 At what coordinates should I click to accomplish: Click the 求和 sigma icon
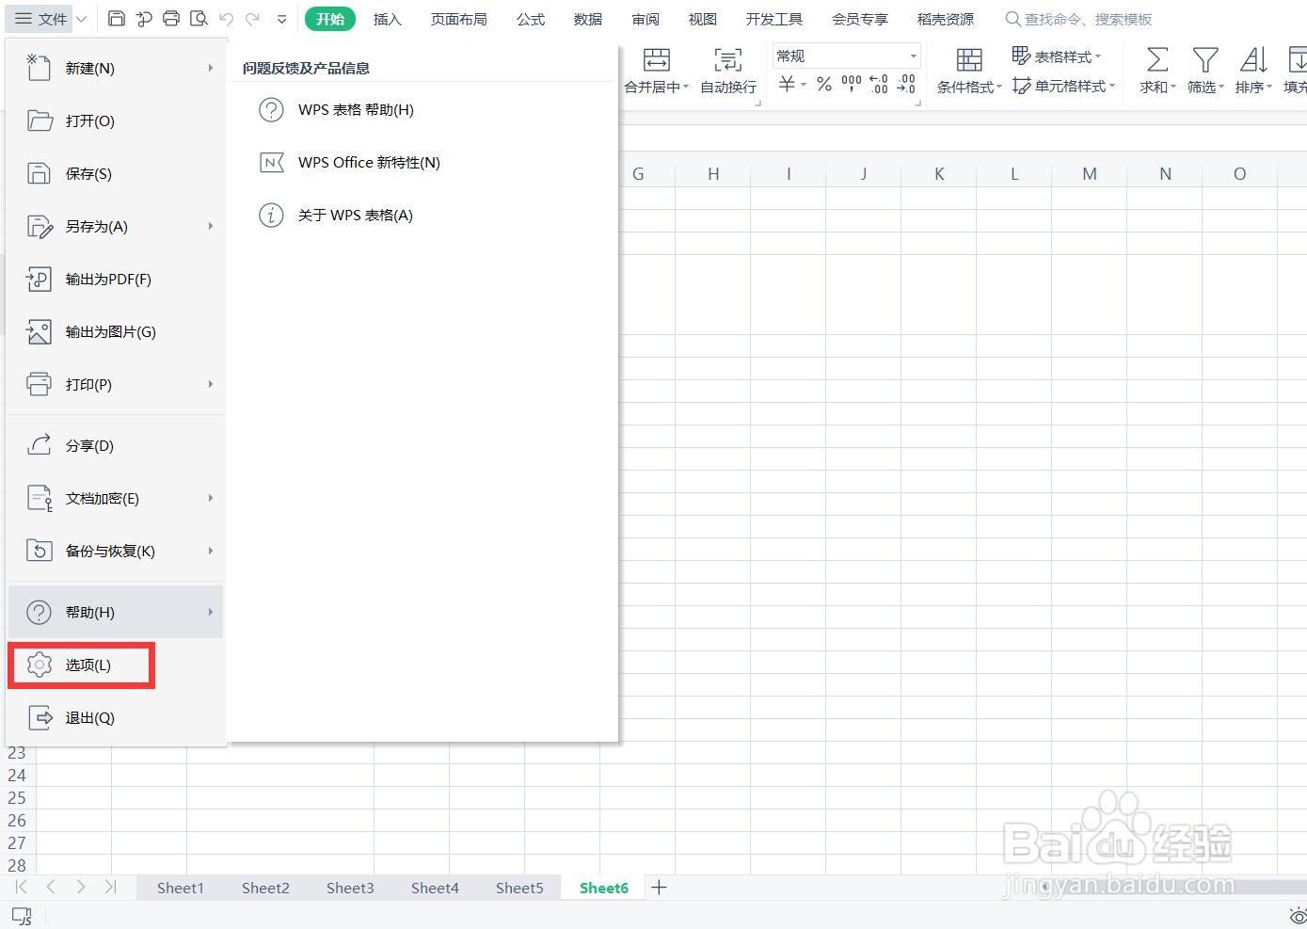point(1157,60)
